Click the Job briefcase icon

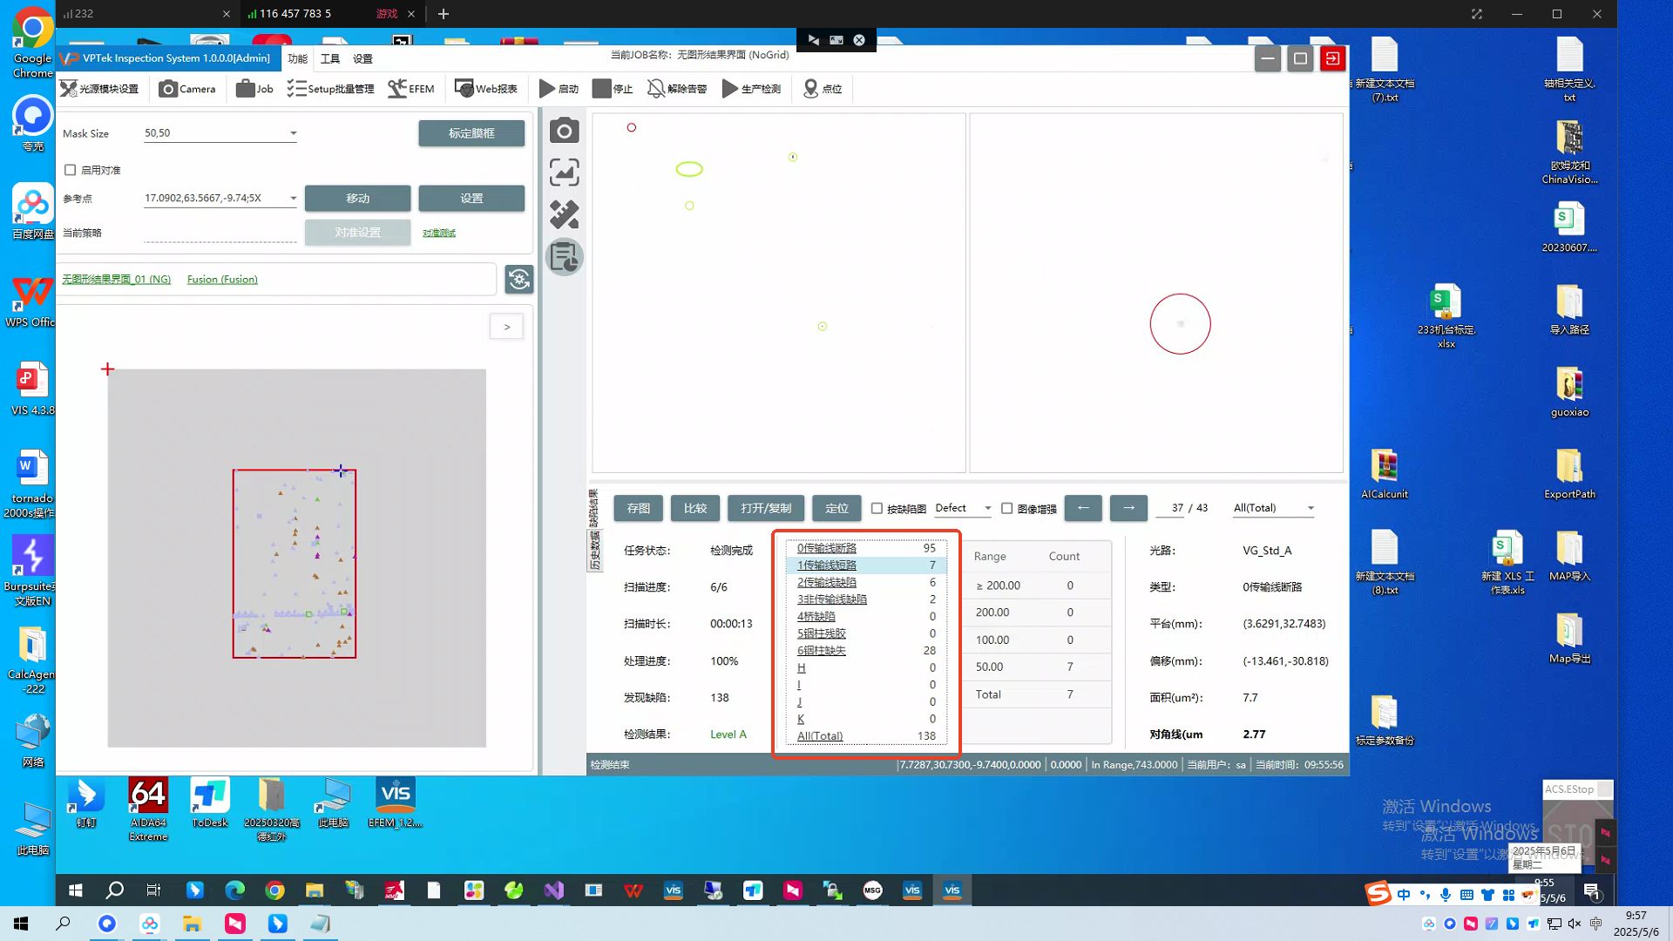pyautogui.click(x=246, y=89)
